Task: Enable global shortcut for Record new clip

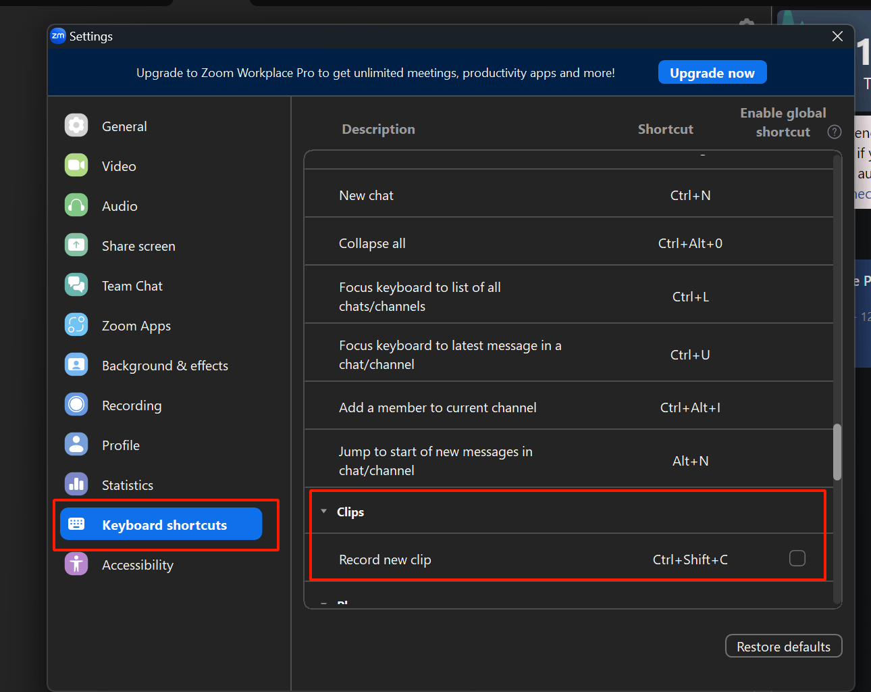Action: pos(797,558)
